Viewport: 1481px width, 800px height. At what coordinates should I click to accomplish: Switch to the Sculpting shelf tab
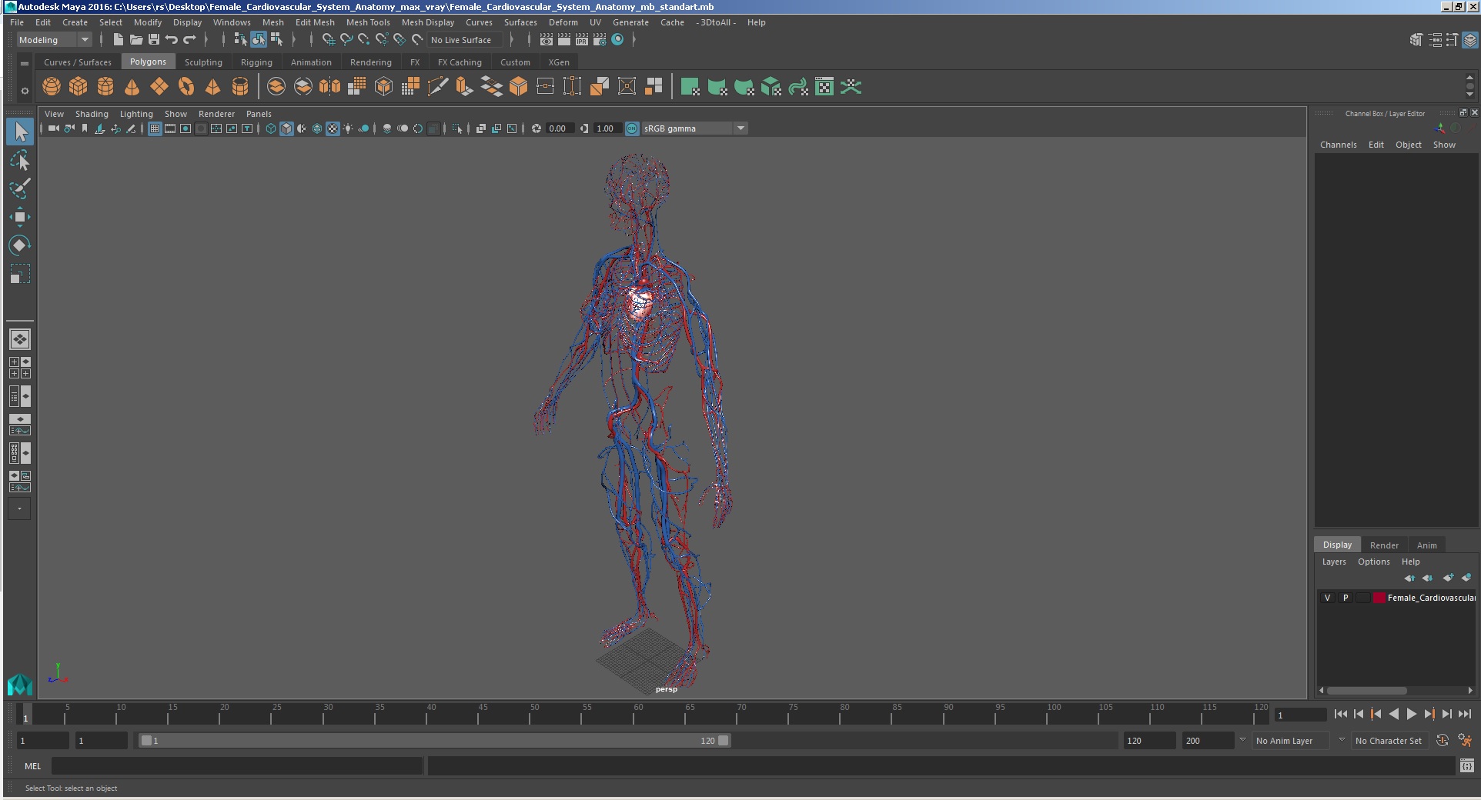coord(203,62)
